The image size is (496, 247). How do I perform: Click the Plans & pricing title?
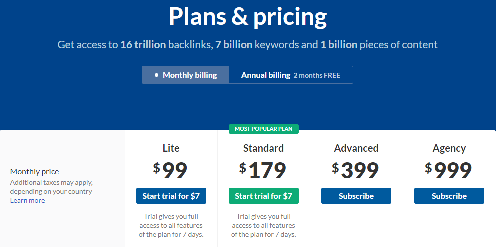248,16
